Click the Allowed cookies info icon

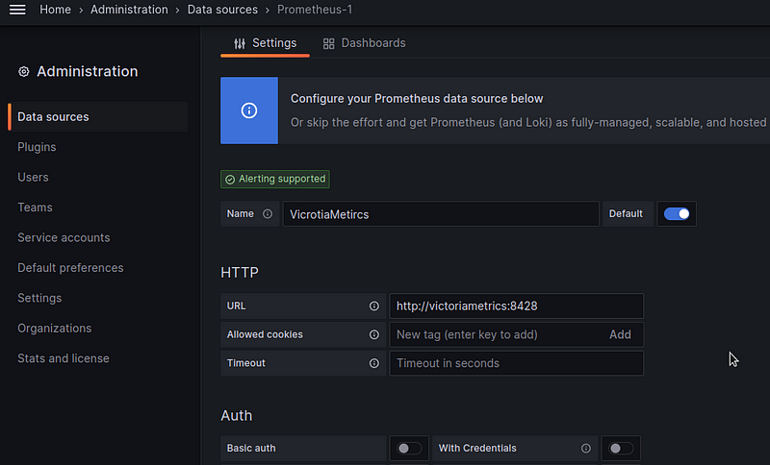coord(374,334)
